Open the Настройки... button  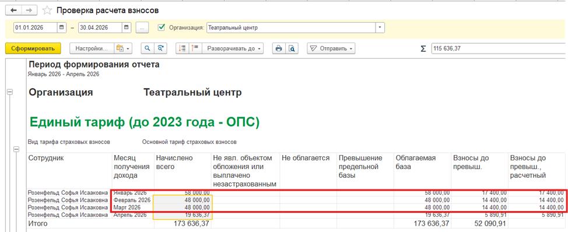click(92, 48)
